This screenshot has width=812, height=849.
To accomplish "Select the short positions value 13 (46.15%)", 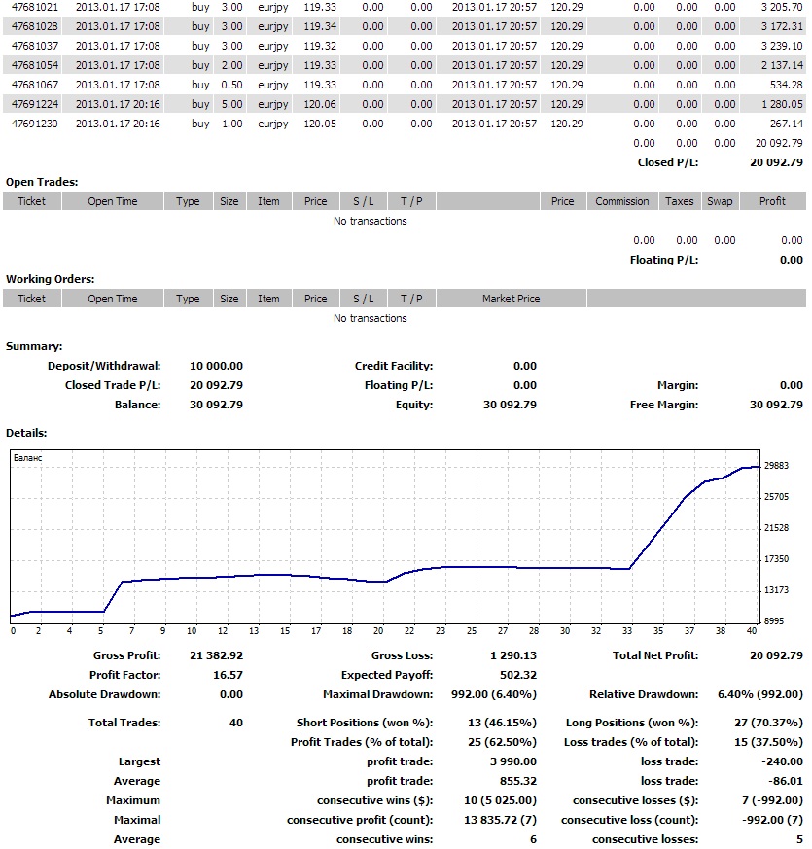I will [x=502, y=723].
